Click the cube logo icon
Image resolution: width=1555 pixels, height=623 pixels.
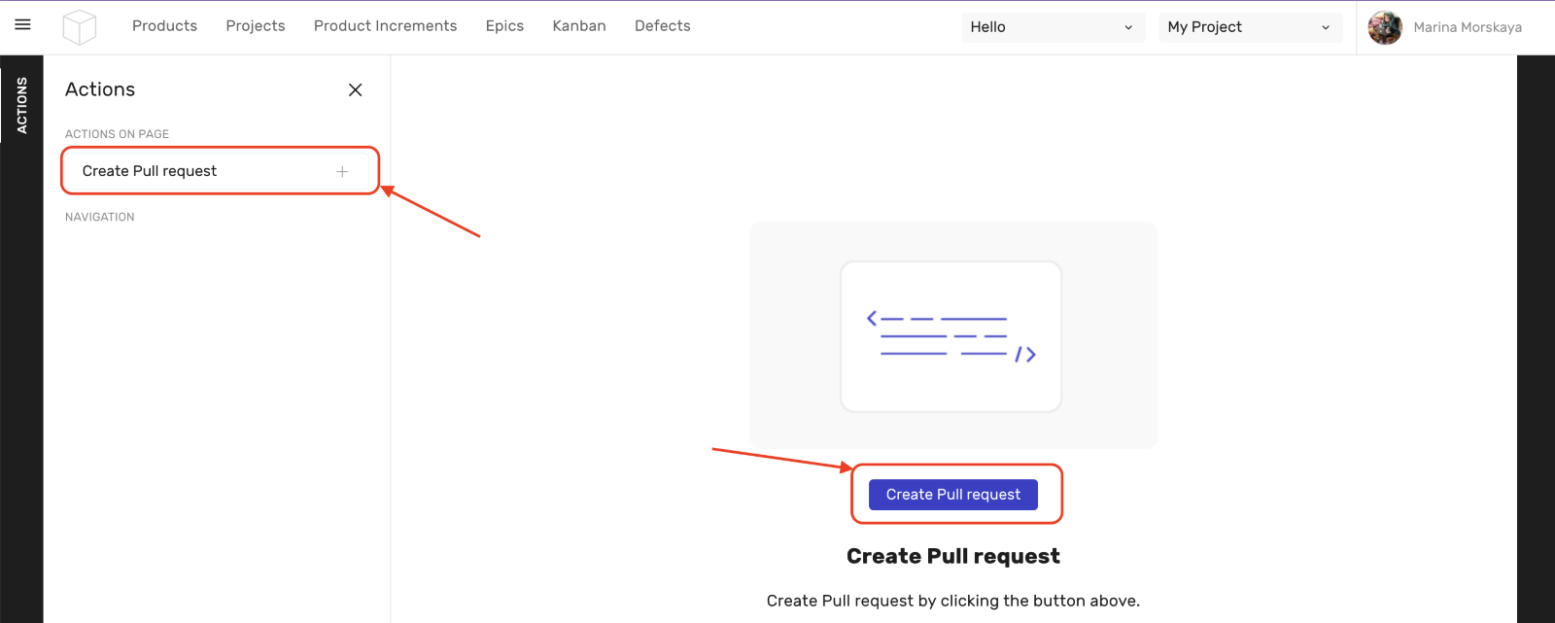click(80, 27)
